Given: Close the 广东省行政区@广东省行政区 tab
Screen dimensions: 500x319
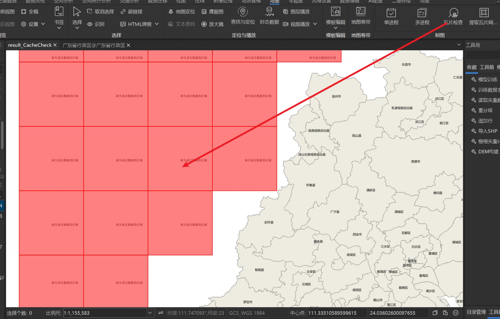Looking at the screenshot, I should click(x=128, y=45).
